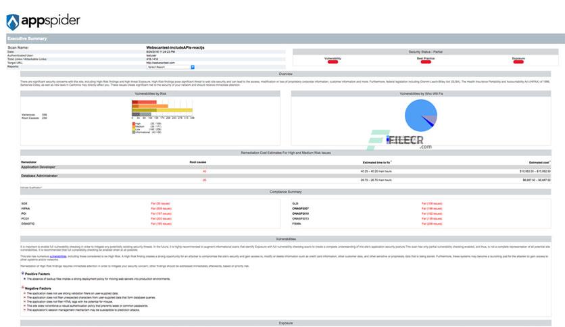Screen dimensions: 565x327
Task: Click the Positive Factors plus icon
Action: [x=23, y=274]
